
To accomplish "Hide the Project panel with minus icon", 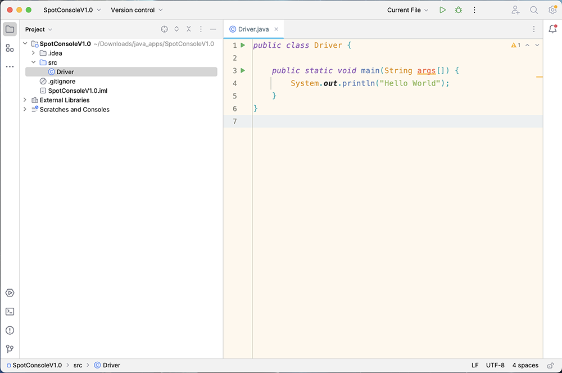I will [213, 29].
